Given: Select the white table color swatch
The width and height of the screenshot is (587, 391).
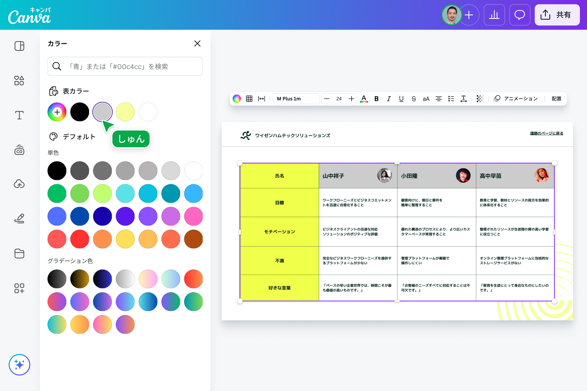Looking at the screenshot, I should 148,112.
